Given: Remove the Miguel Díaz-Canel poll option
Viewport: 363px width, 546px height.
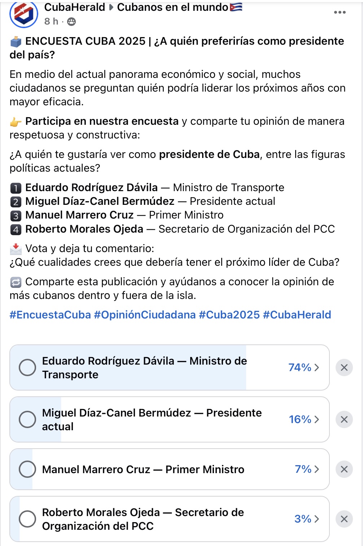Looking at the screenshot, I should coord(344,419).
